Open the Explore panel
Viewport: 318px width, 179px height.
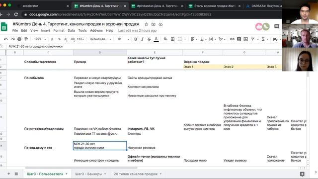point(302,174)
